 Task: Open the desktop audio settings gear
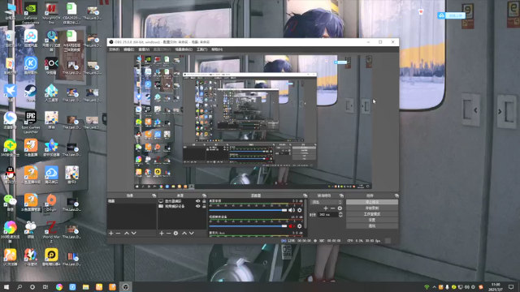(300, 210)
